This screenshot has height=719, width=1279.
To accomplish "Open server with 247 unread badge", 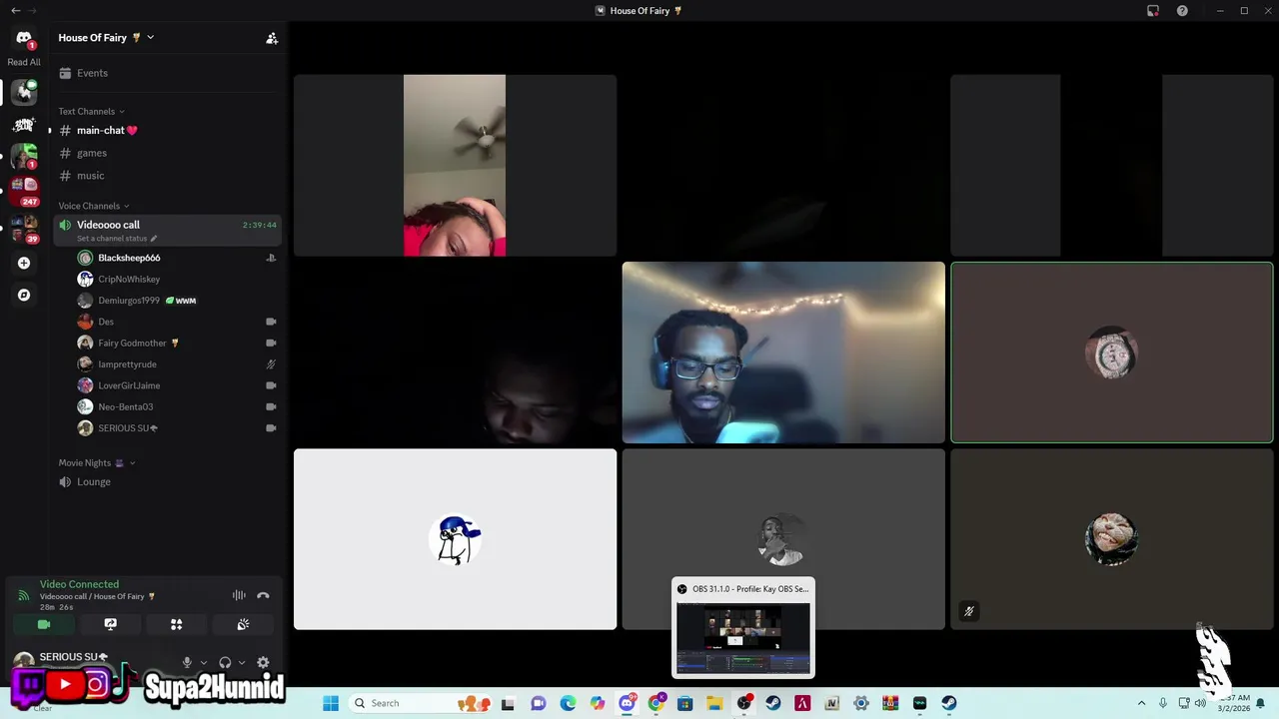I will (24, 190).
